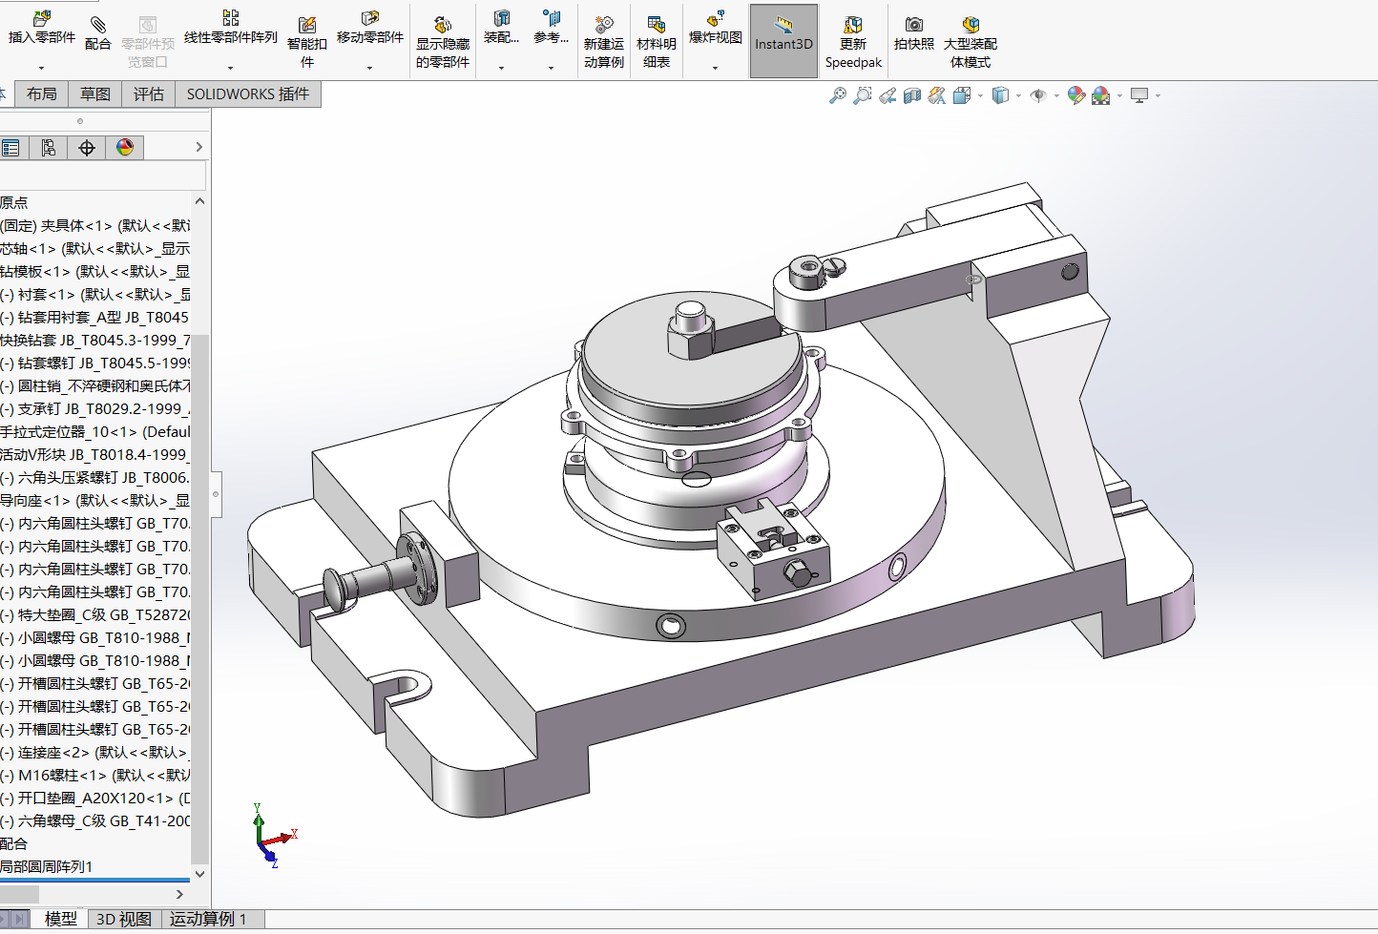Click the Zoom to Fit magnifier icon
The height and width of the screenshot is (934, 1378).
point(837,95)
